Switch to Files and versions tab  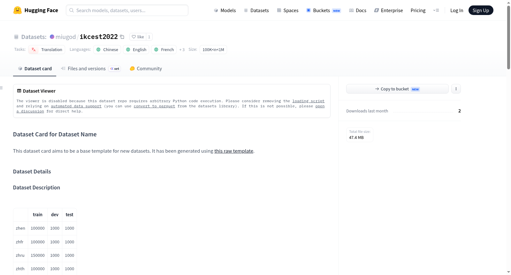(91, 69)
